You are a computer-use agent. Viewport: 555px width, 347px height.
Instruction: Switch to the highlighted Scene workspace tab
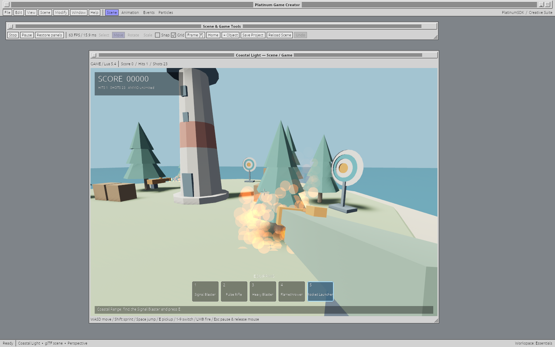point(112,12)
